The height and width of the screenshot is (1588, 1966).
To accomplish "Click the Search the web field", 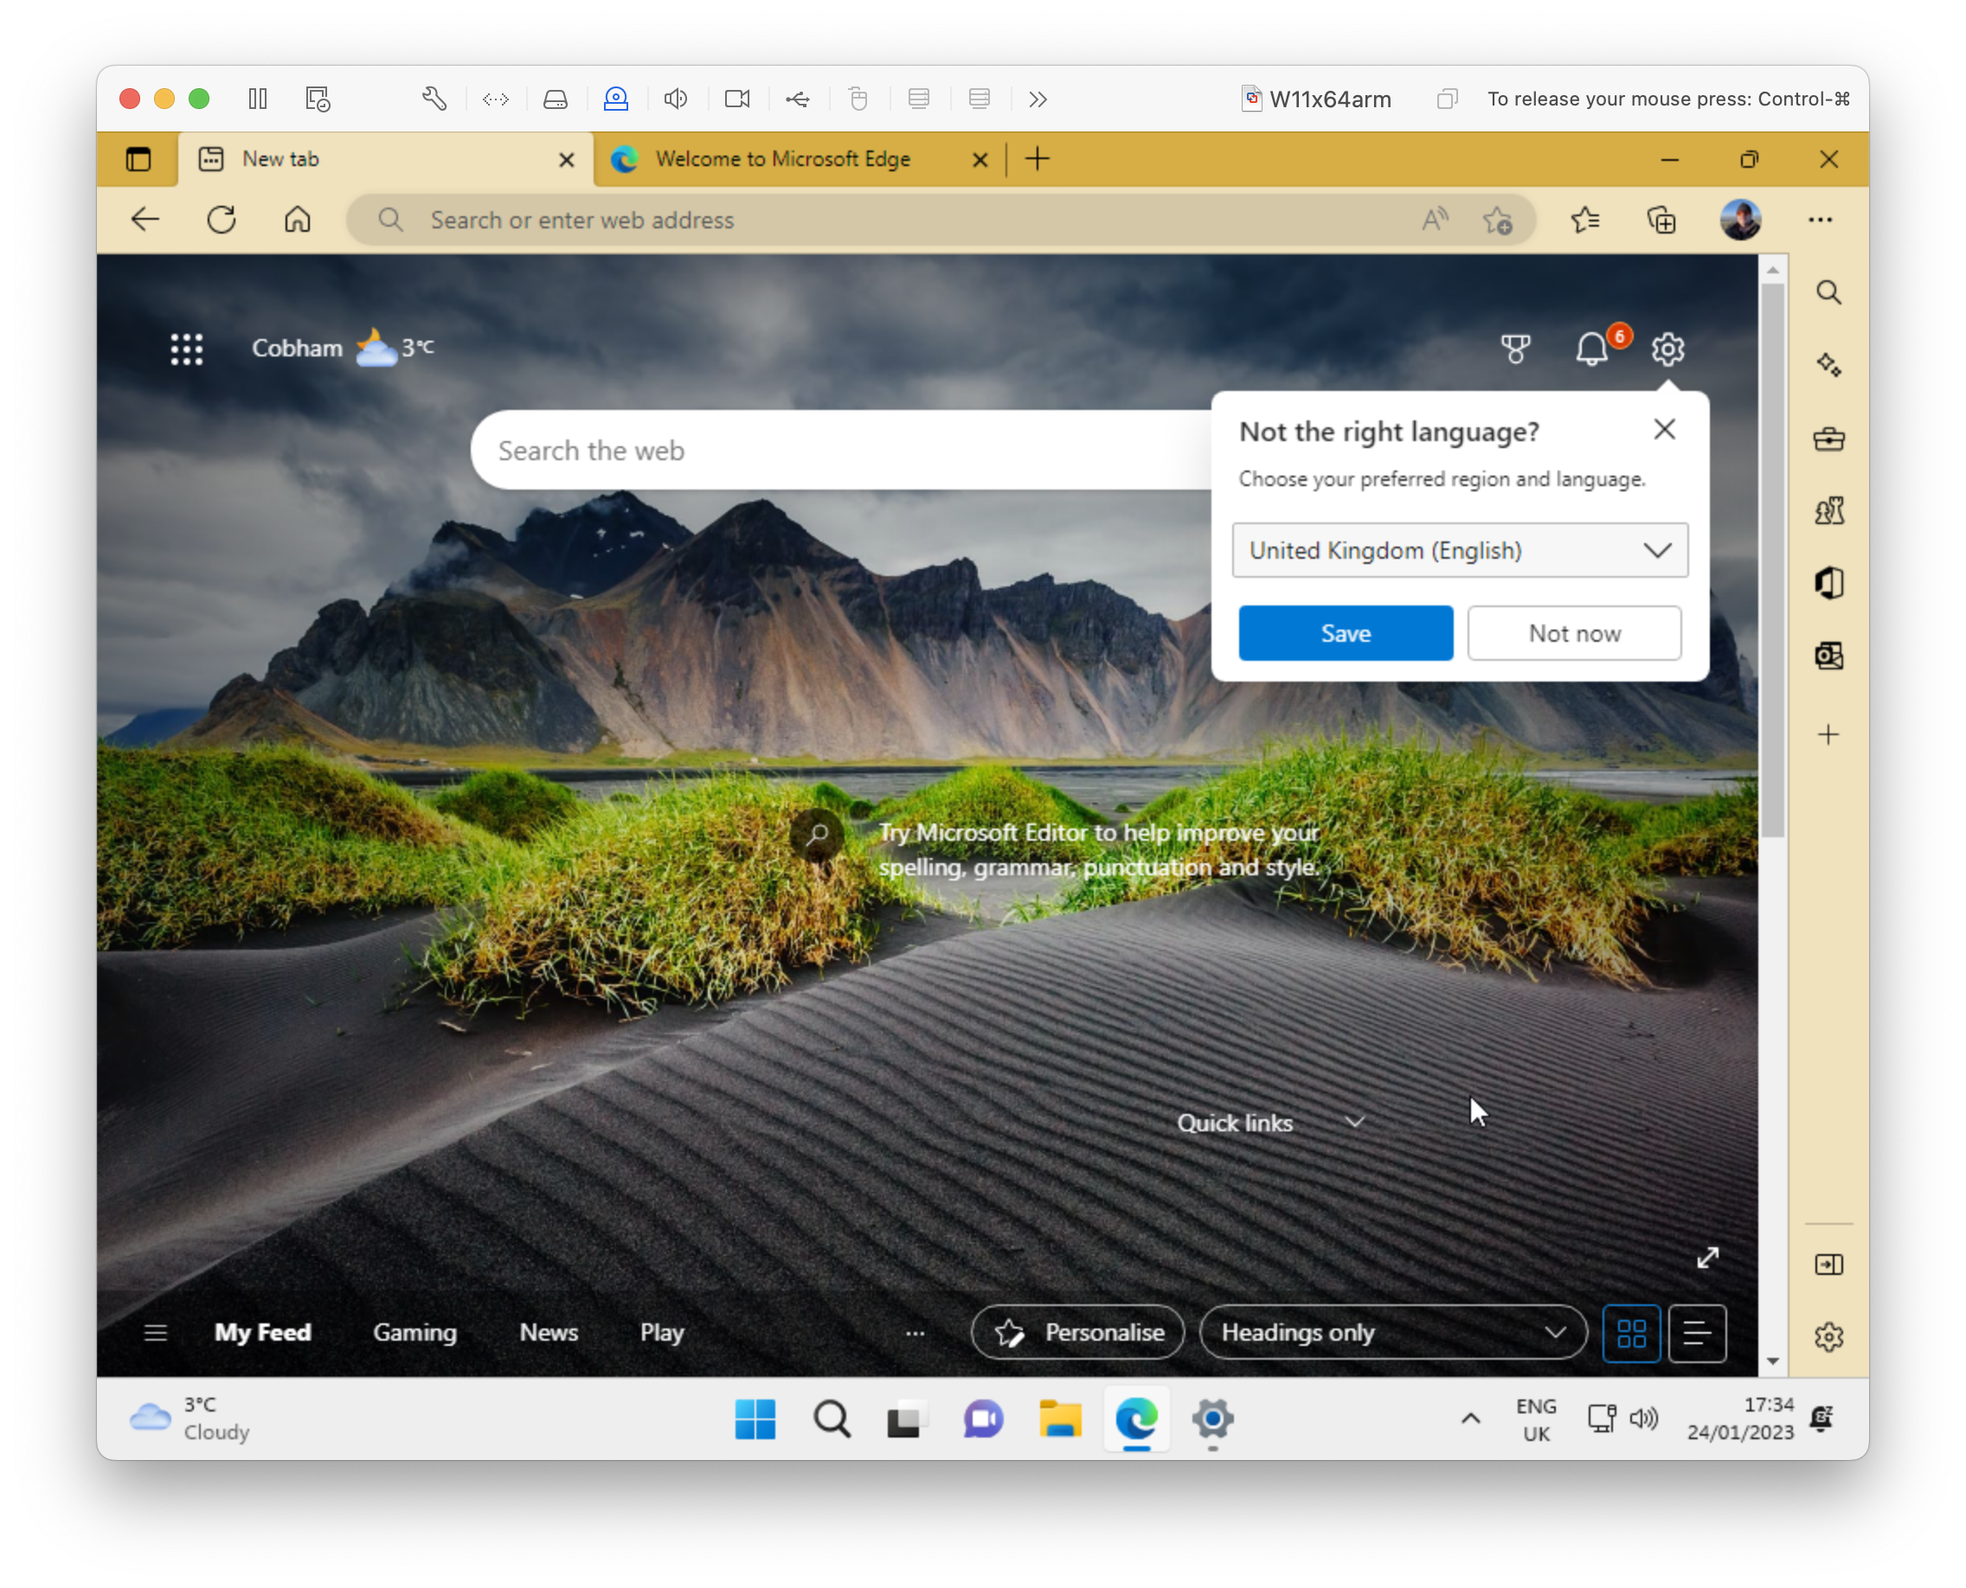I will [824, 450].
